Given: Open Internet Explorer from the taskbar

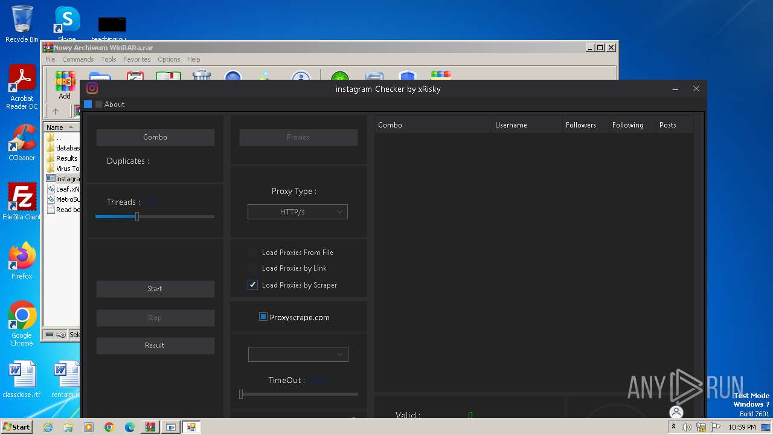Looking at the screenshot, I should coord(48,427).
